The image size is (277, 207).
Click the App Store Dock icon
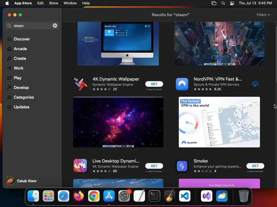coord(109,196)
